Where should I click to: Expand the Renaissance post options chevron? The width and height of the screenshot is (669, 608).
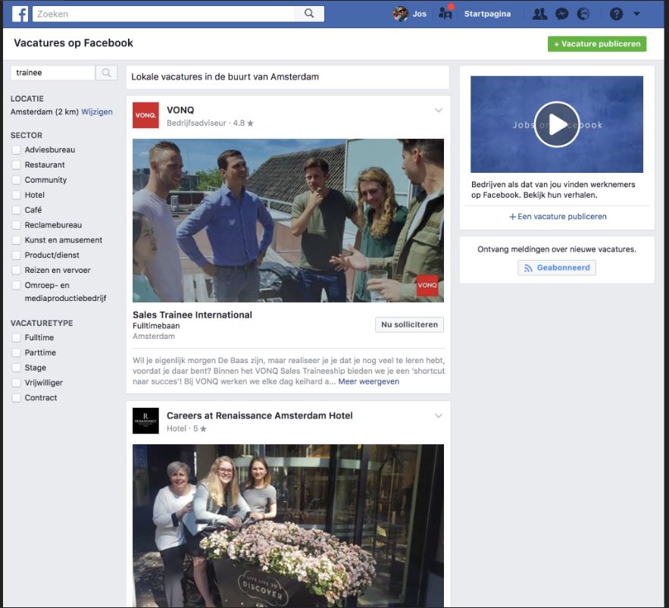point(438,415)
